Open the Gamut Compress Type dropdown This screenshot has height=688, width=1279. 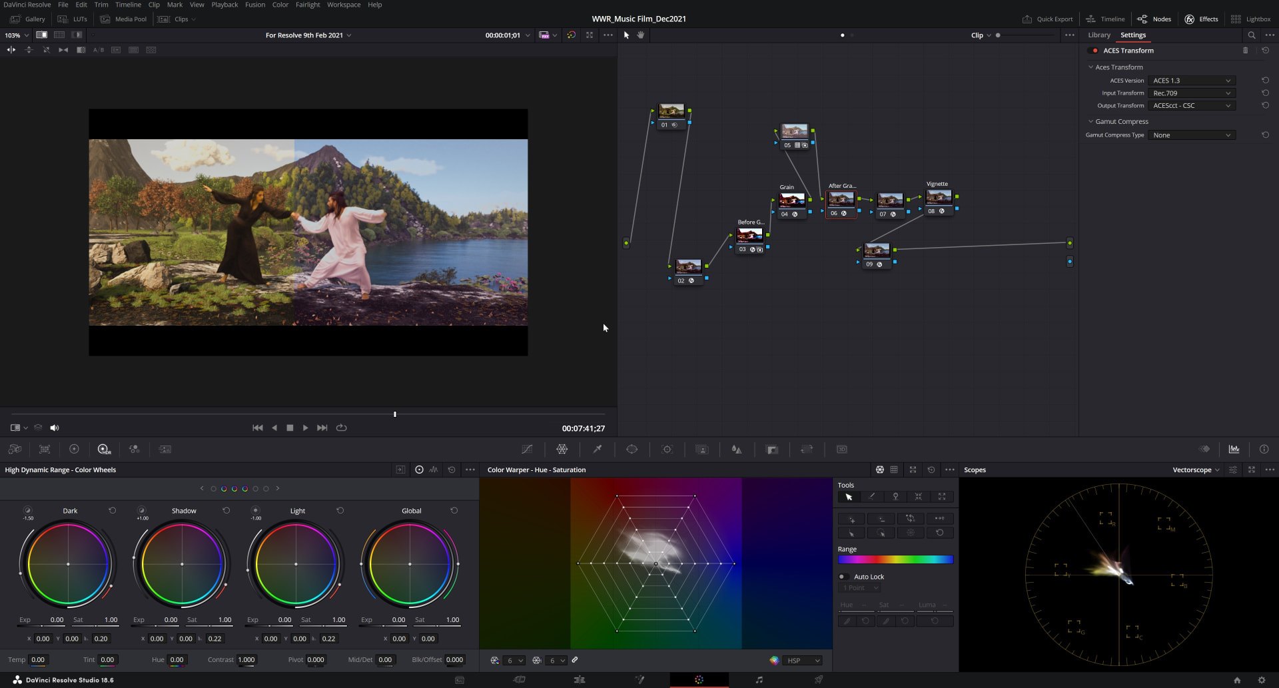(1192, 135)
